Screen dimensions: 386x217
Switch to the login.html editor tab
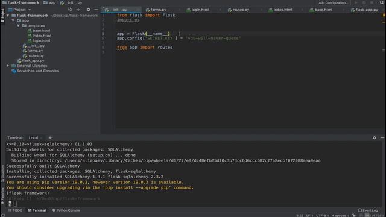(198, 10)
